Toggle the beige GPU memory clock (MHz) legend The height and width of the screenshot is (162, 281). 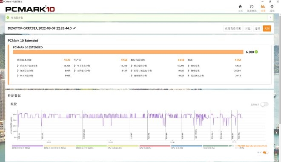tap(59, 147)
